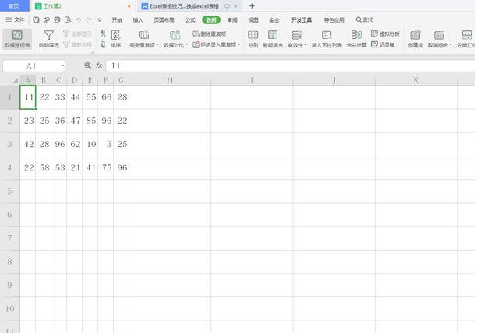Select the 数据 ribbon tab
The image size is (477, 333).
[211, 20]
